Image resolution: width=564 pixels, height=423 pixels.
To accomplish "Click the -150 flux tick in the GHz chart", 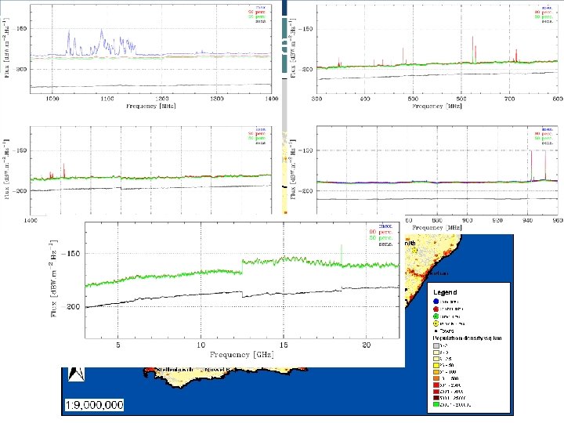I will click(x=70, y=254).
